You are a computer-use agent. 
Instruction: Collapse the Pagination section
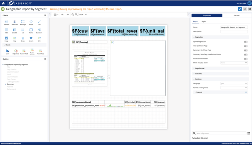click(x=194, y=37)
